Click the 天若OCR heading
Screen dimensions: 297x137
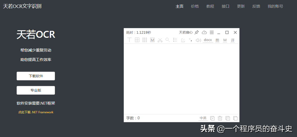coord(36,35)
